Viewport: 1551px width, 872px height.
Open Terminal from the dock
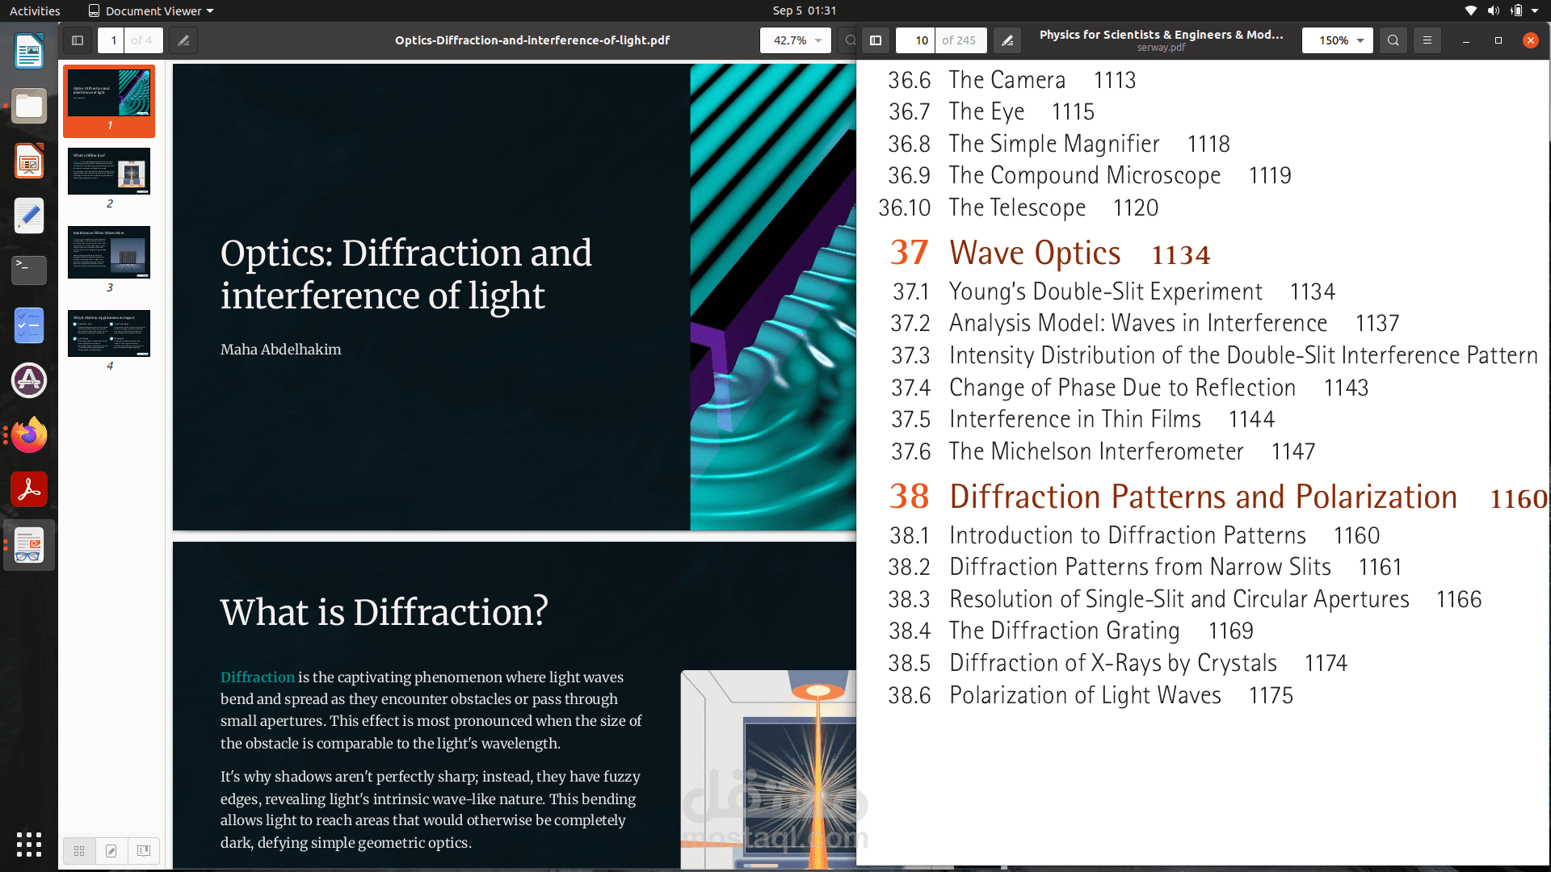click(x=29, y=270)
